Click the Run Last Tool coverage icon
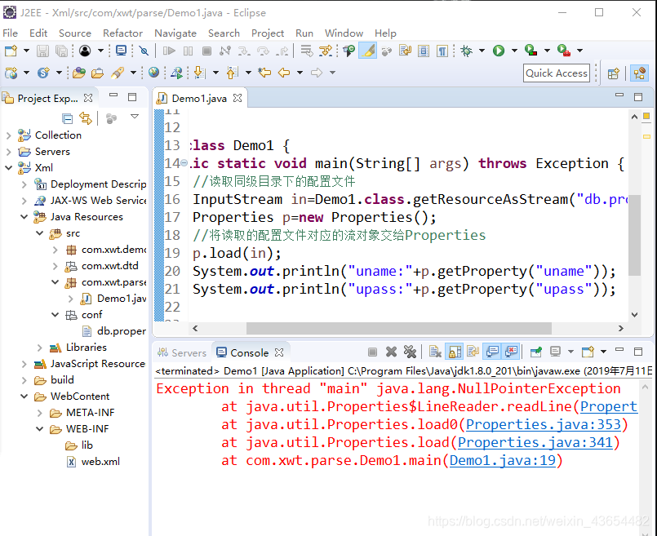Screen dimensions: 657x536 click(530, 51)
